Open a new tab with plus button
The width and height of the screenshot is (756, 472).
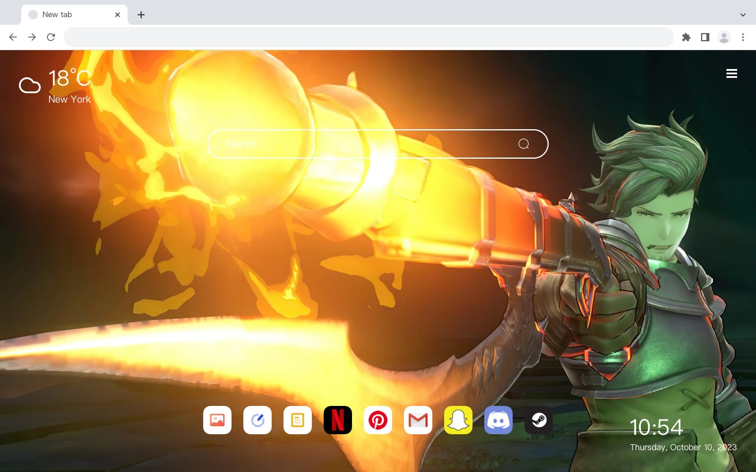[x=141, y=15]
